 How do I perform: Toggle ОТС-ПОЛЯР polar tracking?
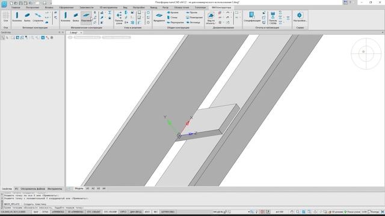111,212
